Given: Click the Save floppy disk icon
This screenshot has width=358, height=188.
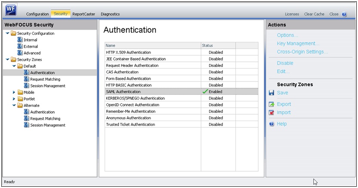Looking at the screenshot, I should pyautogui.click(x=272, y=93).
